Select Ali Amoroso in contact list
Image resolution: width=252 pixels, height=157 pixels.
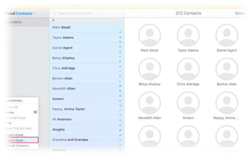pos(62,119)
